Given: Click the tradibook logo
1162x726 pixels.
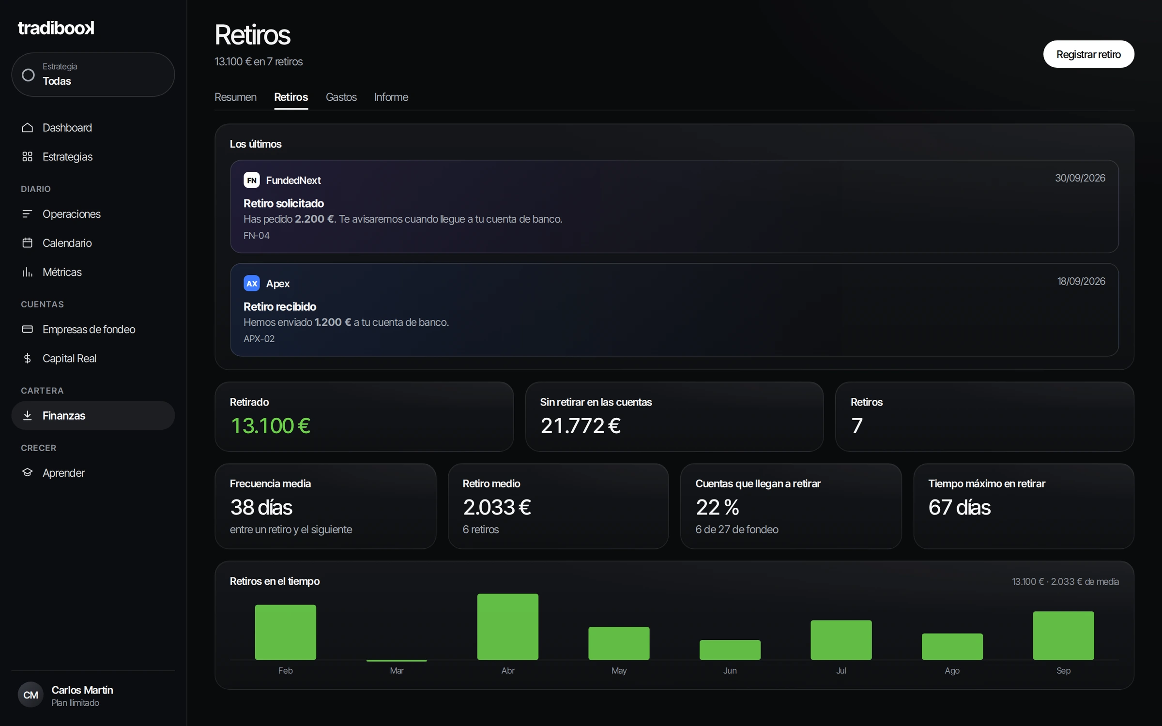Looking at the screenshot, I should [x=56, y=28].
